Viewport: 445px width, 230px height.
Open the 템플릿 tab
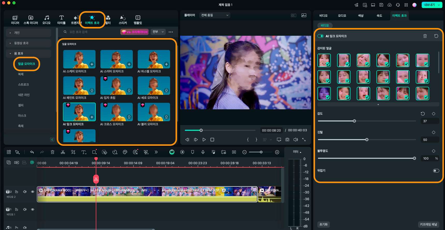138,20
